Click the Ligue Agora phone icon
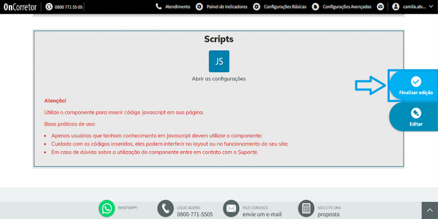 coord(166,209)
